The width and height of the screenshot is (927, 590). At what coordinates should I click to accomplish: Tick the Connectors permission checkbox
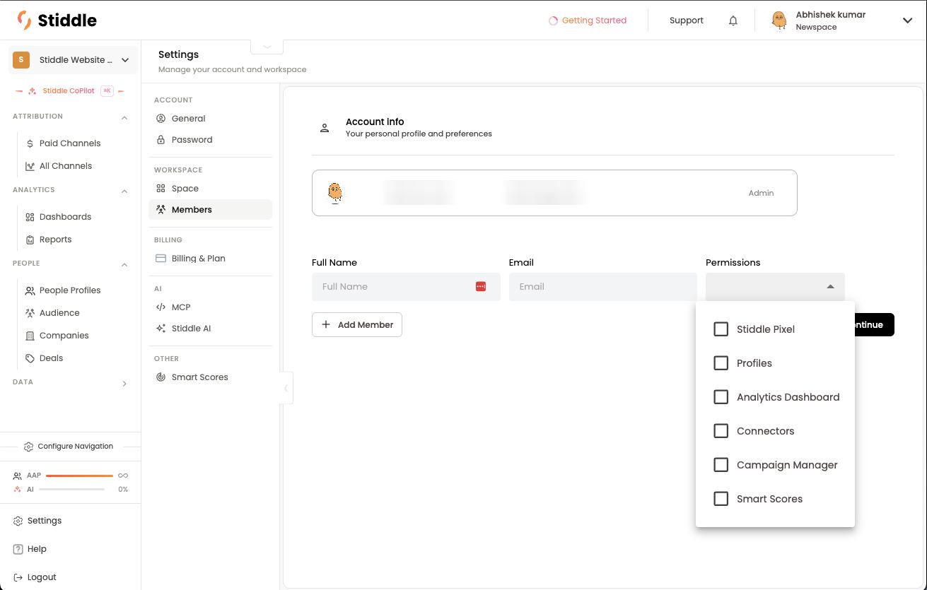(721, 431)
